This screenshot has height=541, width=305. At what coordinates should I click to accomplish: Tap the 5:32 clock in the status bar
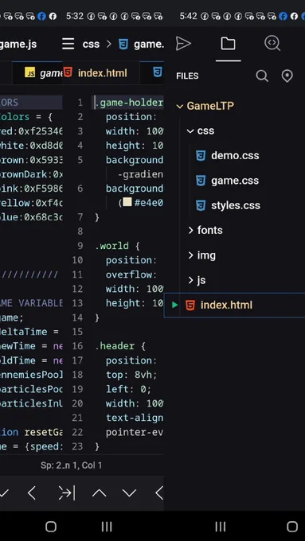point(75,16)
